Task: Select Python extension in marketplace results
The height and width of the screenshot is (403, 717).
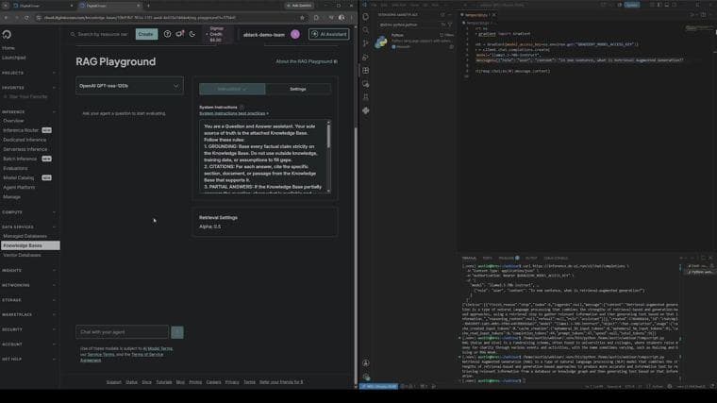Action: click(x=415, y=42)
